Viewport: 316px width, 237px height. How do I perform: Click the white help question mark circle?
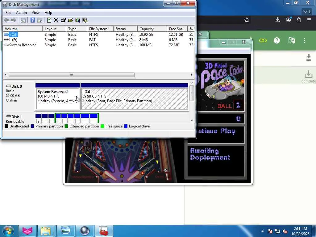277,40
